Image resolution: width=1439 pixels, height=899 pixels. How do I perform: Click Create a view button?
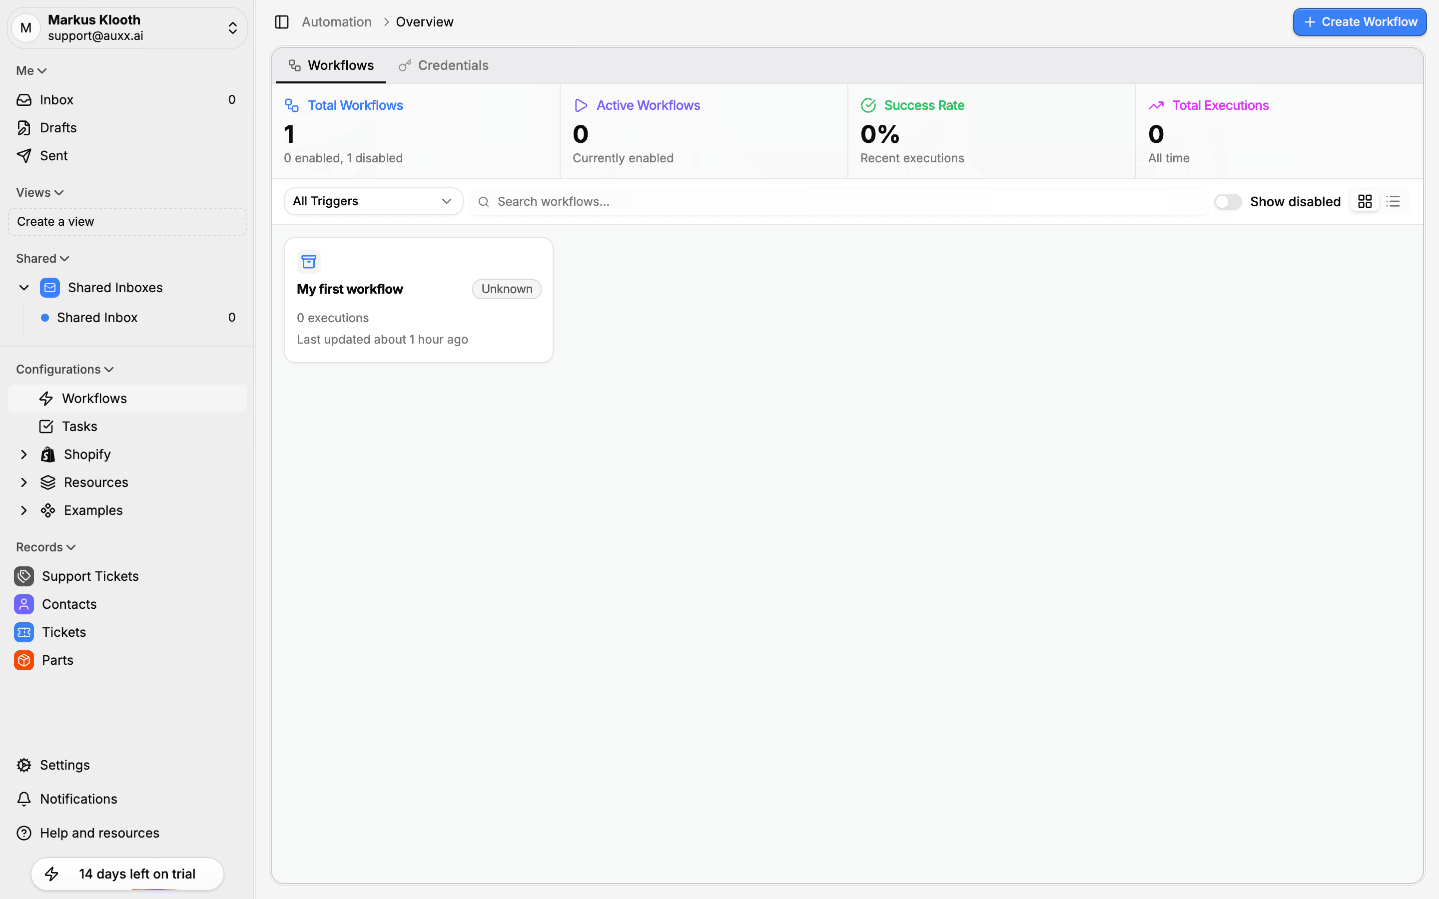pyautogui.click(x=127, y=222)
